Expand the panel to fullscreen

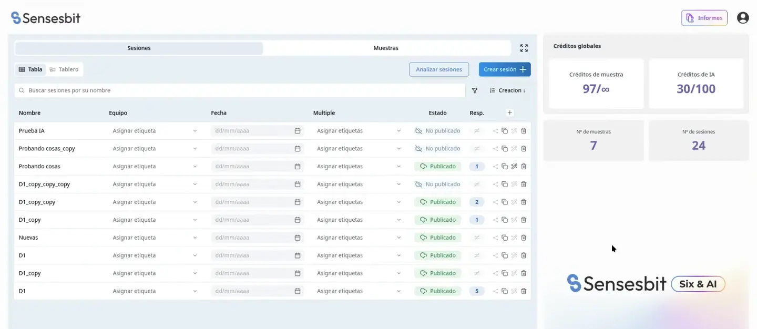coord(524,48)
